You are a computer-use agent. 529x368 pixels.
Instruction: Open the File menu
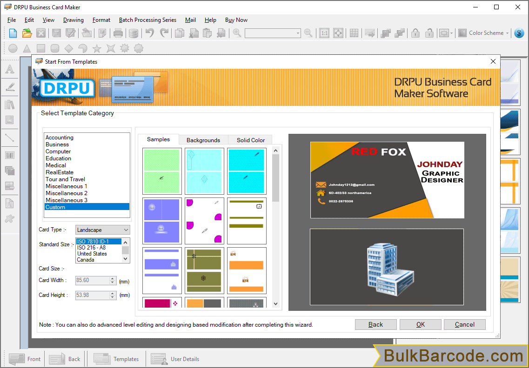pos(12,20)
